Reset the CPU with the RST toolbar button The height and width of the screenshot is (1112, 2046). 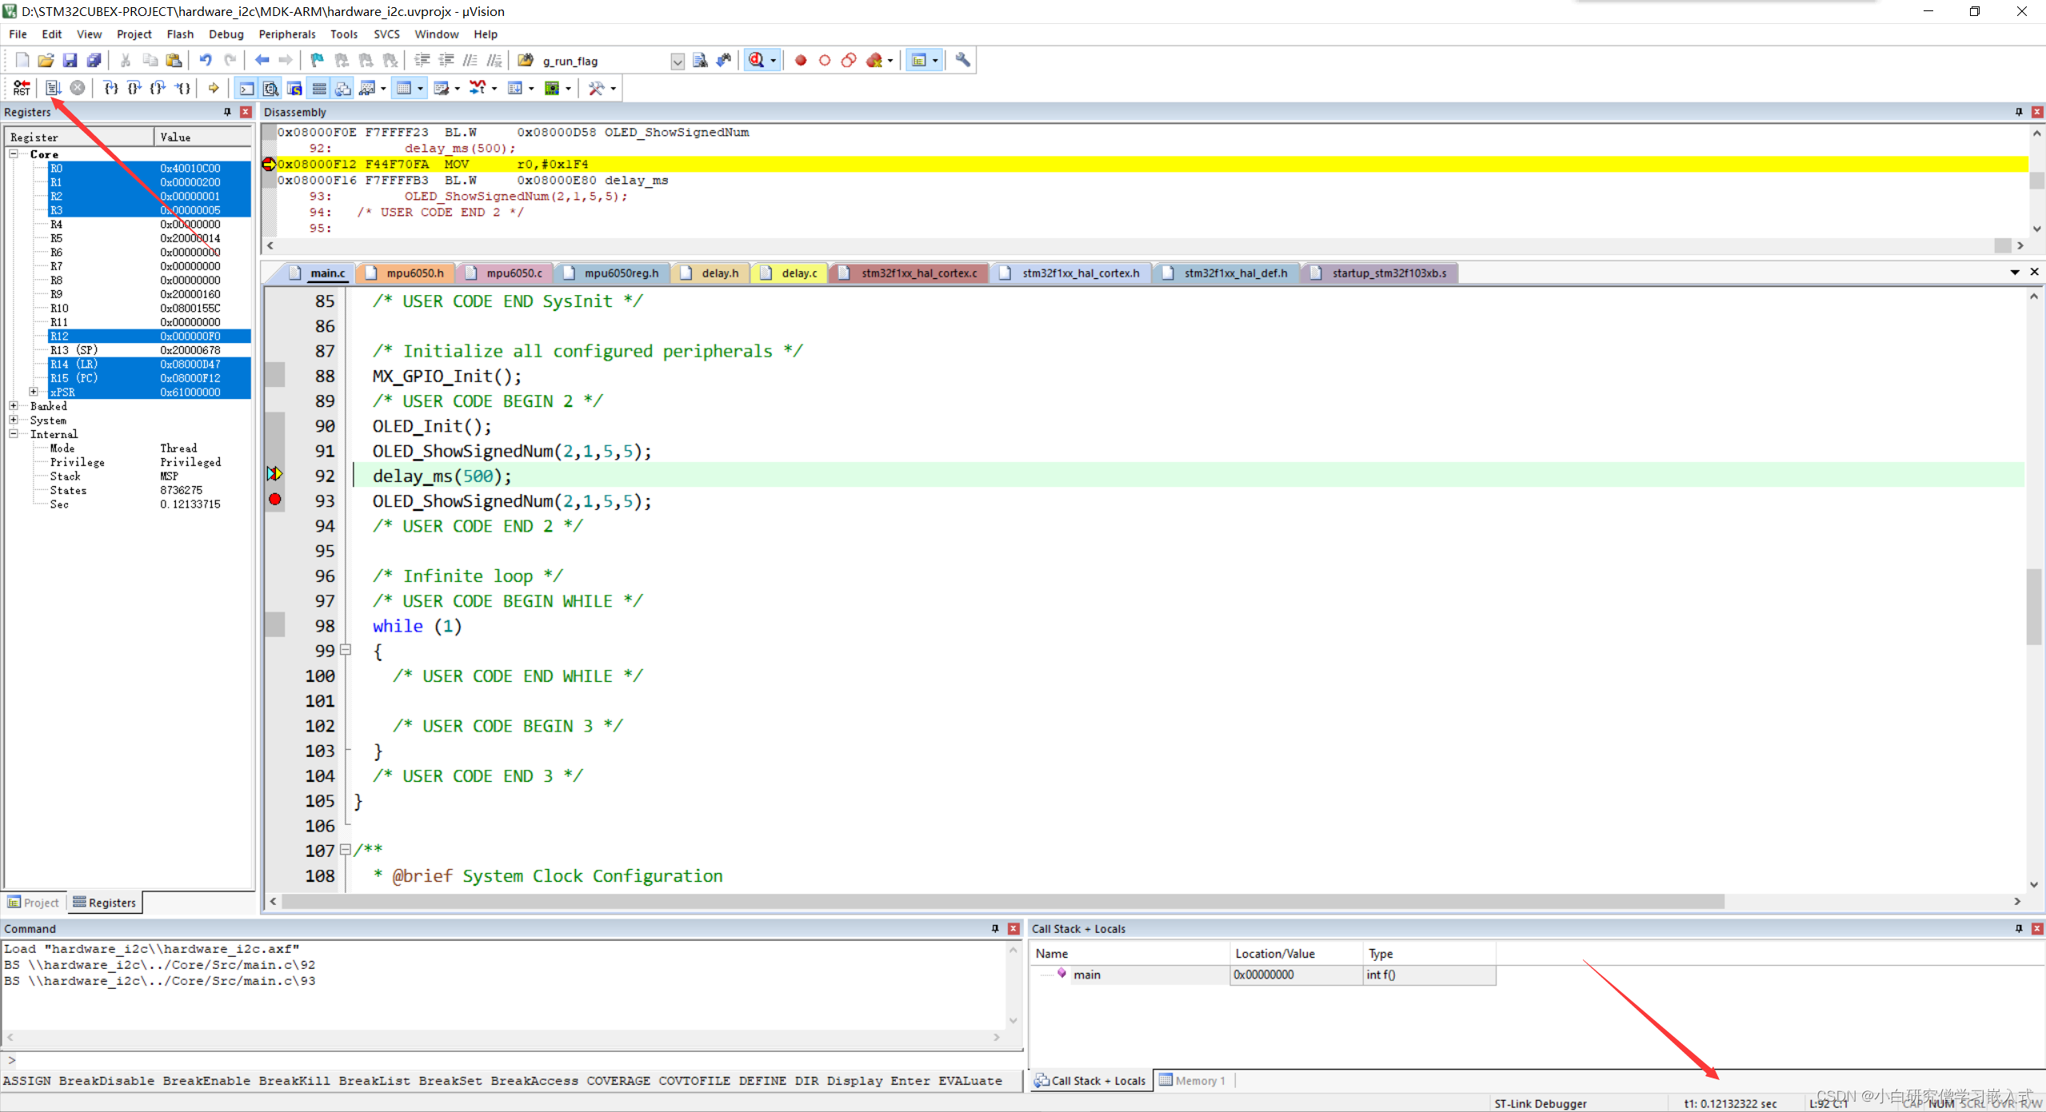[x=22, y=88]
